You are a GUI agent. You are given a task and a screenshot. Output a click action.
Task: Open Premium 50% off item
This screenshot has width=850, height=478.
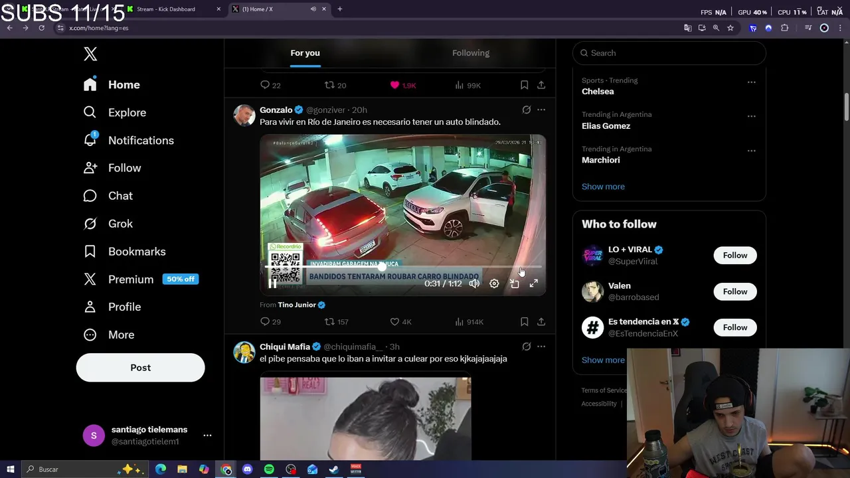tap(141, 279)
